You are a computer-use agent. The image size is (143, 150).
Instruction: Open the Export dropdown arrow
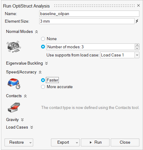[77, 142]
